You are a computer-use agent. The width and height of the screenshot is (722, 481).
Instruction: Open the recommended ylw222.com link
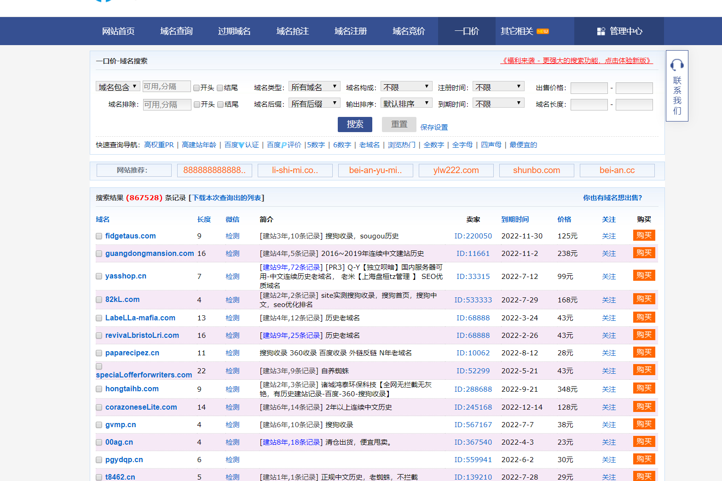point(456,170)
